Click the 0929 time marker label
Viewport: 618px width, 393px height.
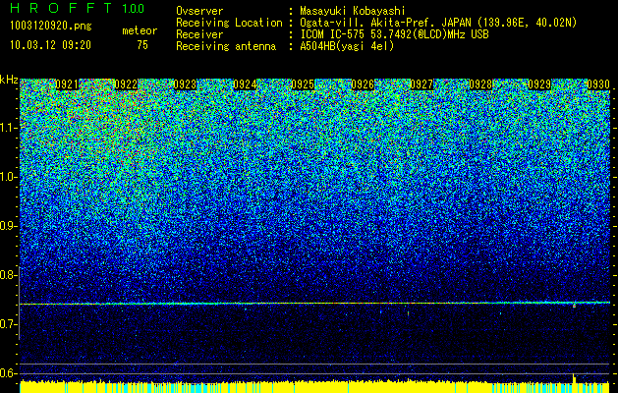click(539, 84)
